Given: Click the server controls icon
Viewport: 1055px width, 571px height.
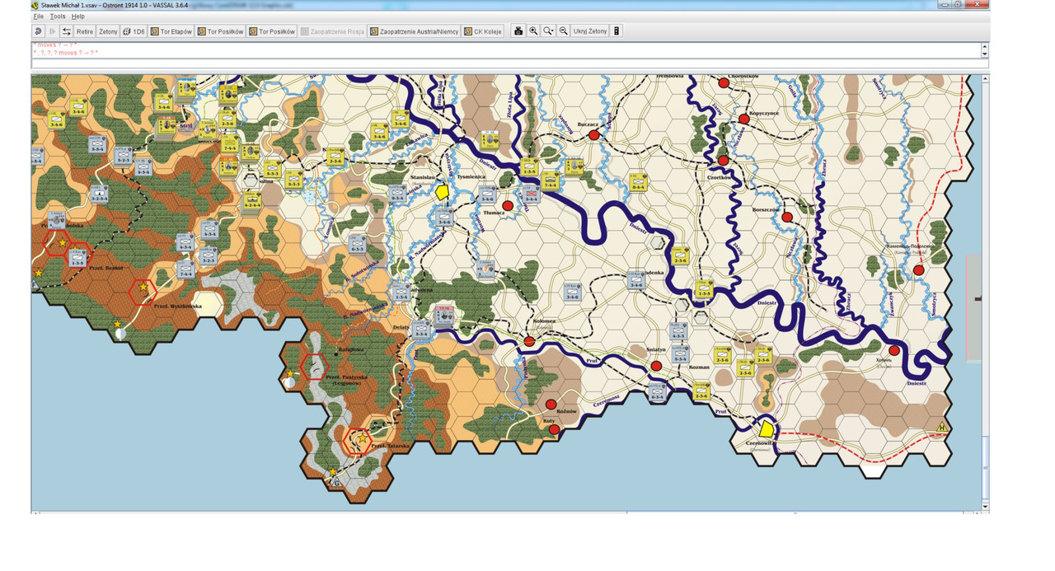Looking at the screenshot, I should 616,31.
